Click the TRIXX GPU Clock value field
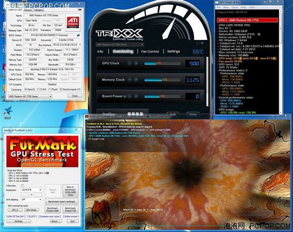Viewport: 293px width, 232px height. [x=192, y=63]
